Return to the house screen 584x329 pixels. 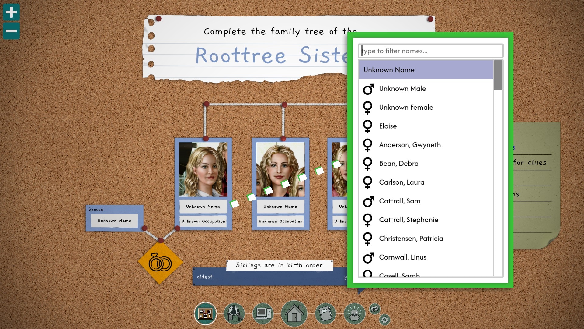pos(294,313)
